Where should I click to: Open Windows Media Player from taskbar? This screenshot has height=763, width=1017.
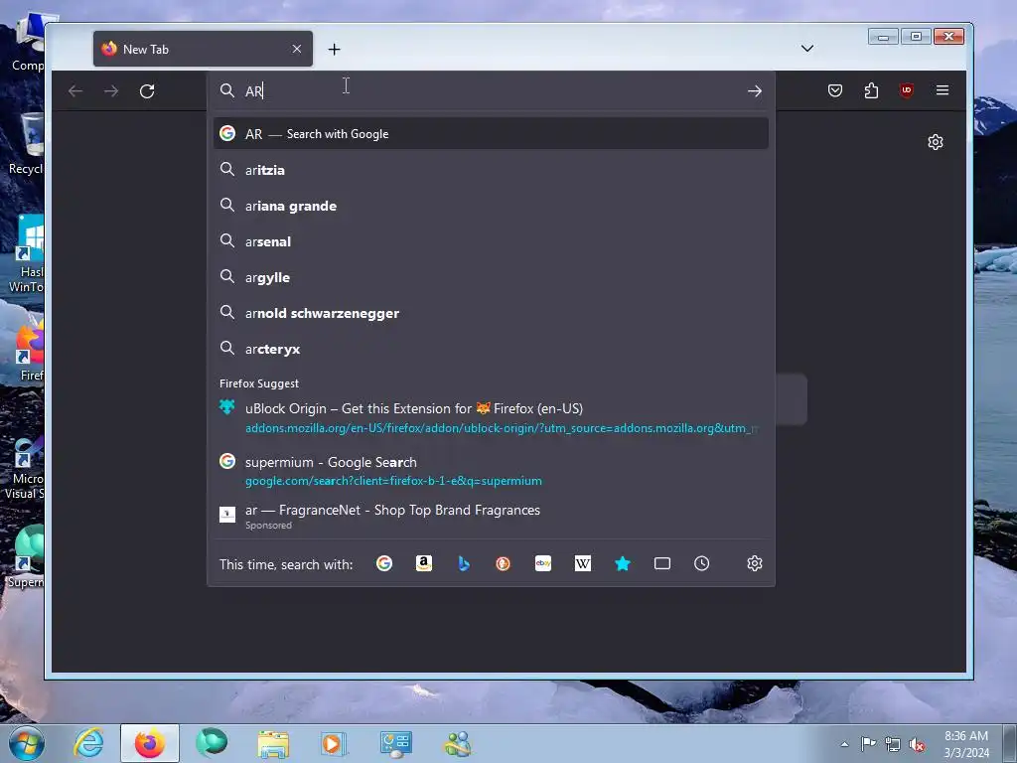[334, 743]
